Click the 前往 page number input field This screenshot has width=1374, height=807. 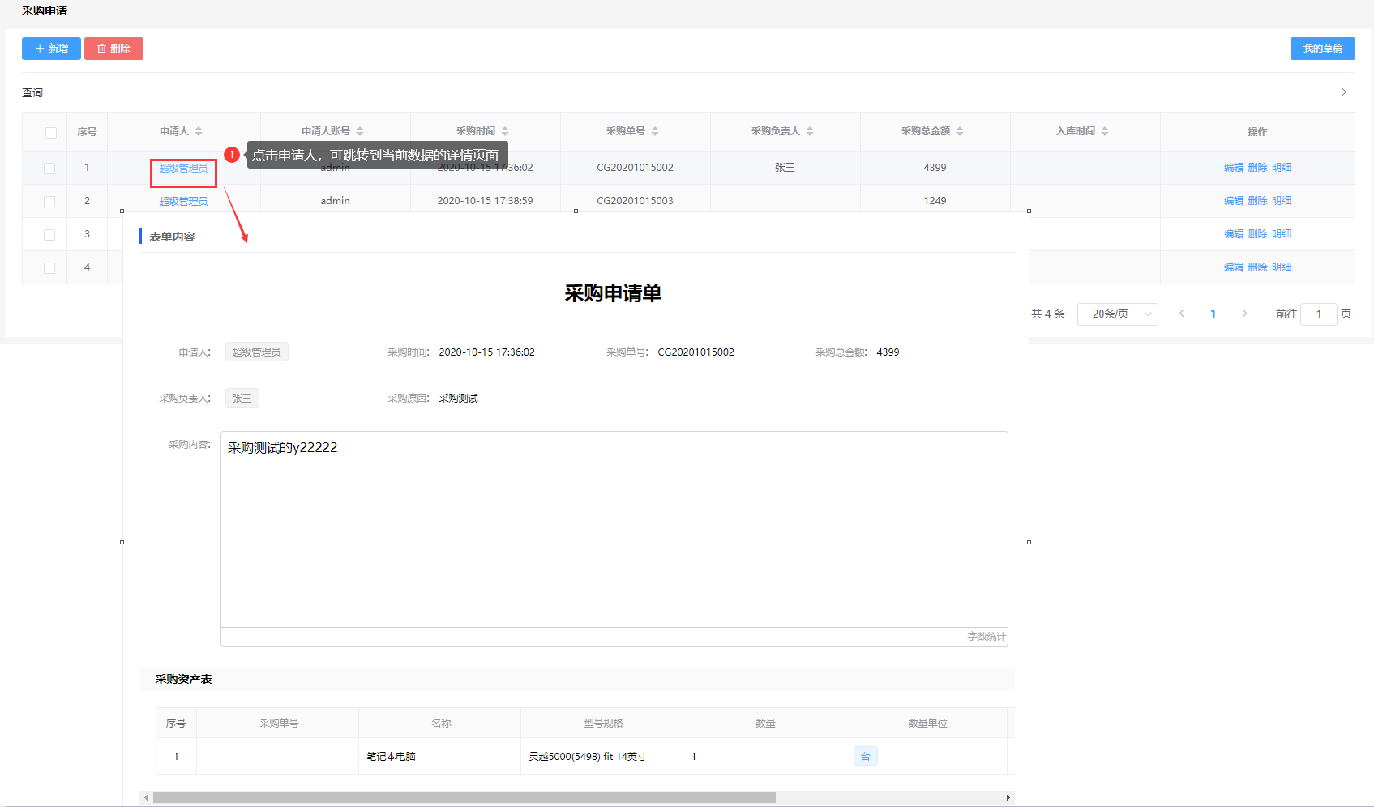1318,314
